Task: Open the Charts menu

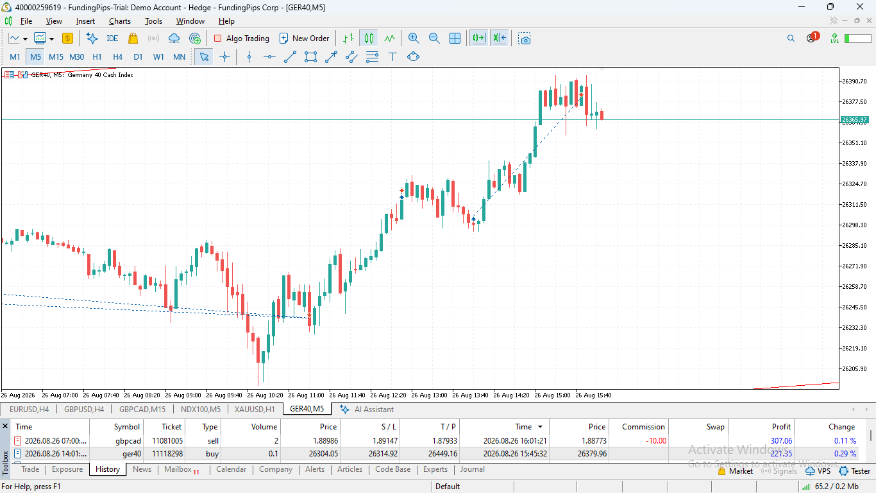Action: [120, 21]
